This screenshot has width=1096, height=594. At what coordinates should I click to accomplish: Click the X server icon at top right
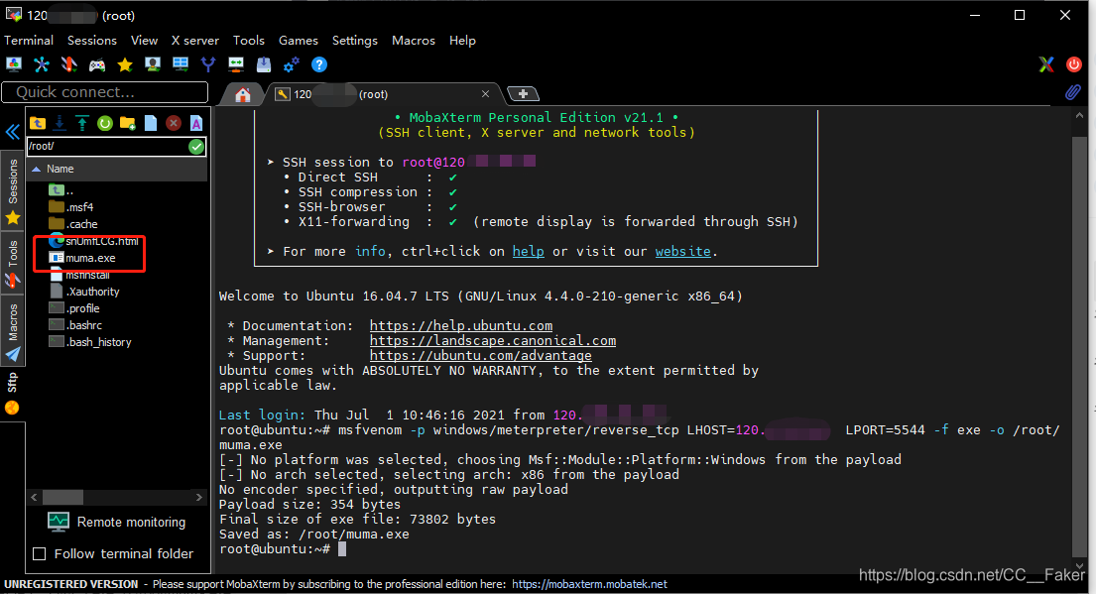pyautogui.click(x=1046, y=65)
